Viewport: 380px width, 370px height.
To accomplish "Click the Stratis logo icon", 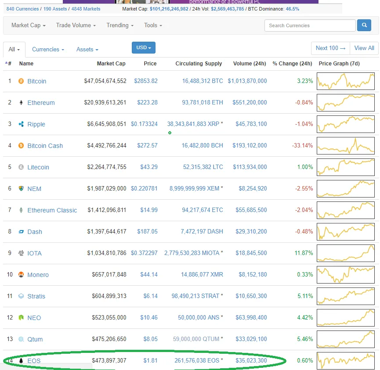I will pos(21,296).
